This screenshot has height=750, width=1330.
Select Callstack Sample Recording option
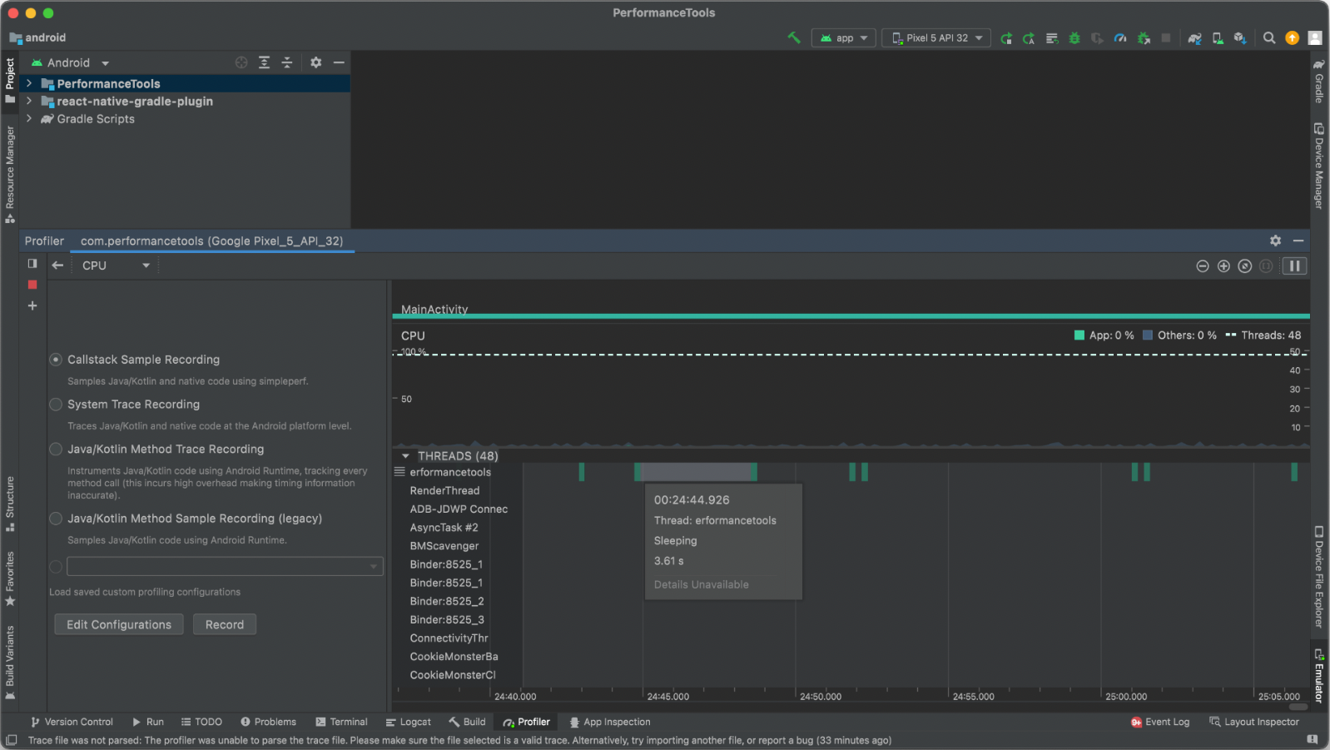[56, 360]
